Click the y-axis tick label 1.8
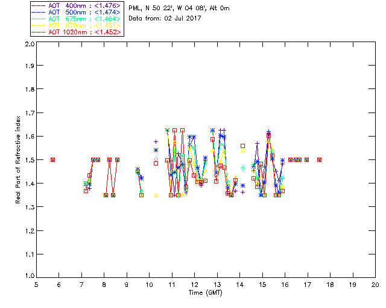This screenshot has width=386, height=308. tap(30, 89)
